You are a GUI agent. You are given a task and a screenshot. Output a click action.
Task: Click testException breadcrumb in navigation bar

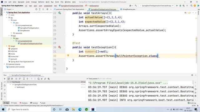tap(94, 6)
